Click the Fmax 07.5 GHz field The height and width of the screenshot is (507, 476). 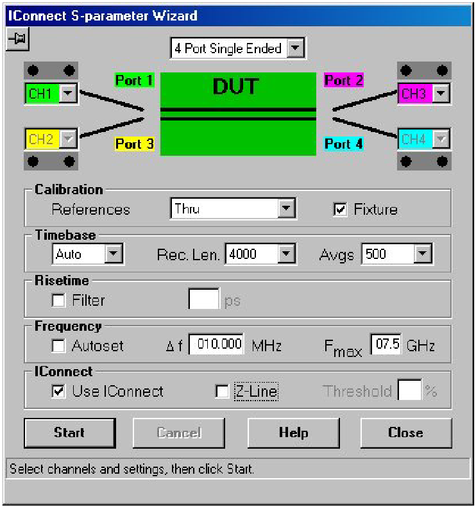tap(386, 344)
